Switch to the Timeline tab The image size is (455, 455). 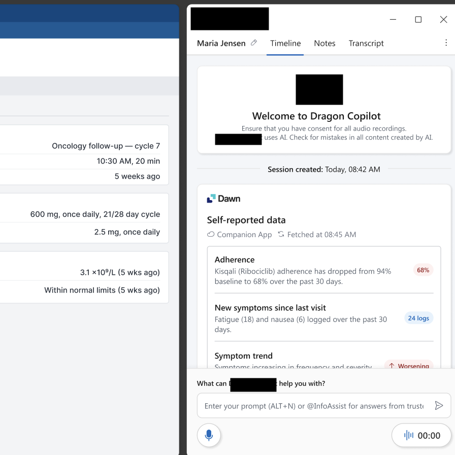pyautogui.click(x=285, y=43)
